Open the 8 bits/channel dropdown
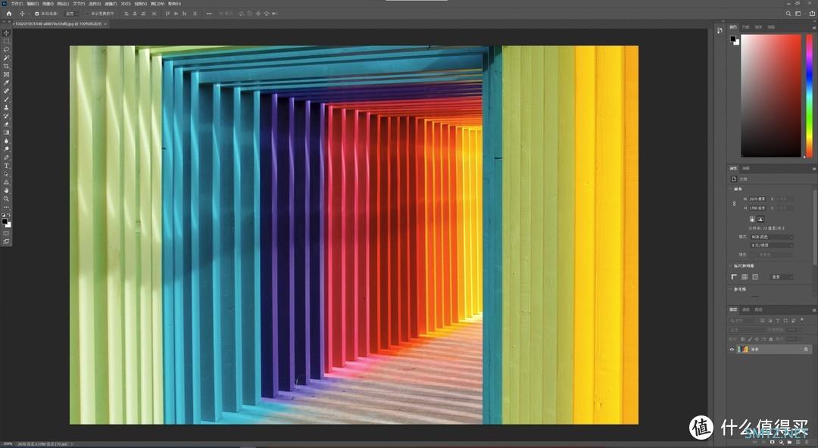The width and height of the screenshot is (818, 448). [x=772, y=245]
